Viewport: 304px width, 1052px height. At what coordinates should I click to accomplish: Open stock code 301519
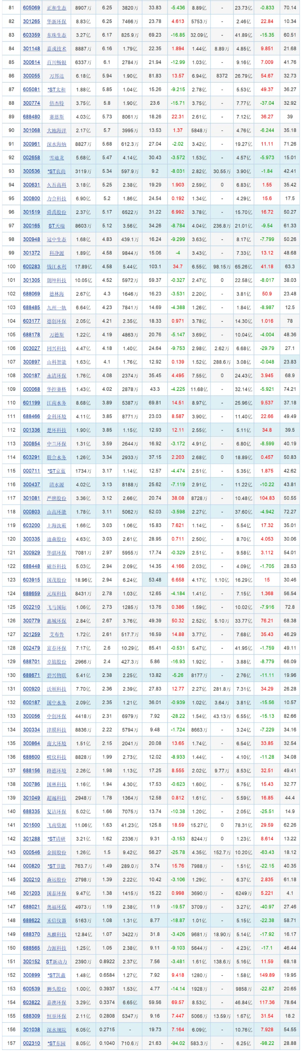click(x=32, y=212)
